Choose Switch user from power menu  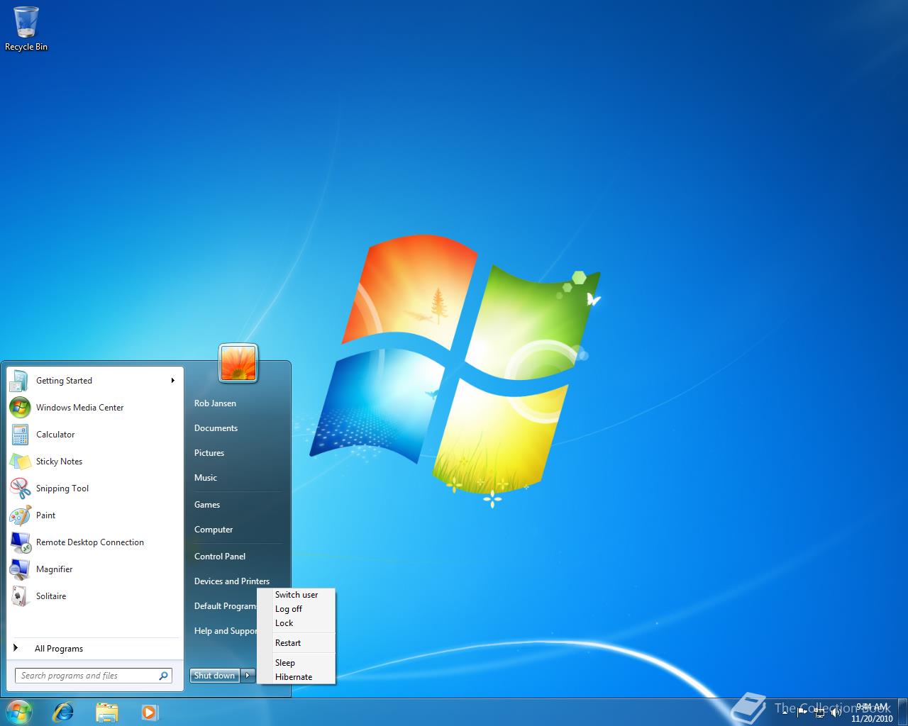[297, 595]
